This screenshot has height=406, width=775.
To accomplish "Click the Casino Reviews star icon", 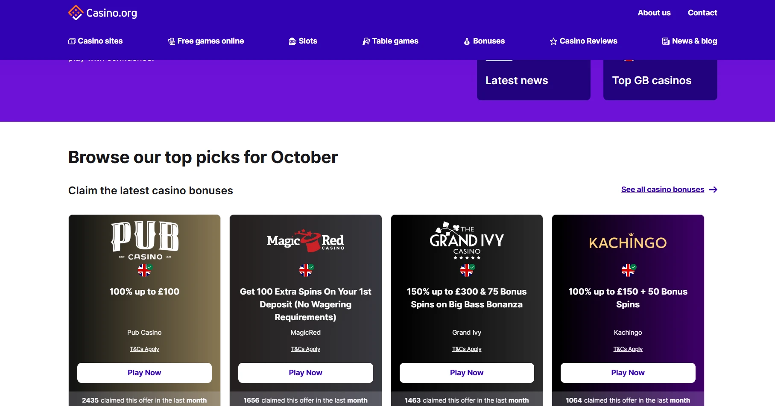I will click(x=553, y=41).
